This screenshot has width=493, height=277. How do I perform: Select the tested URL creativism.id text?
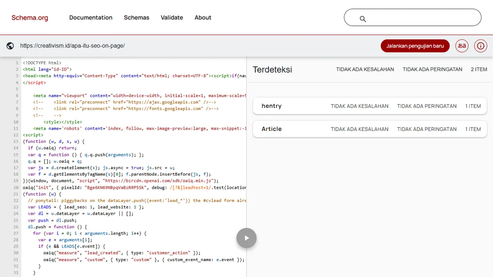pos(72,46)
